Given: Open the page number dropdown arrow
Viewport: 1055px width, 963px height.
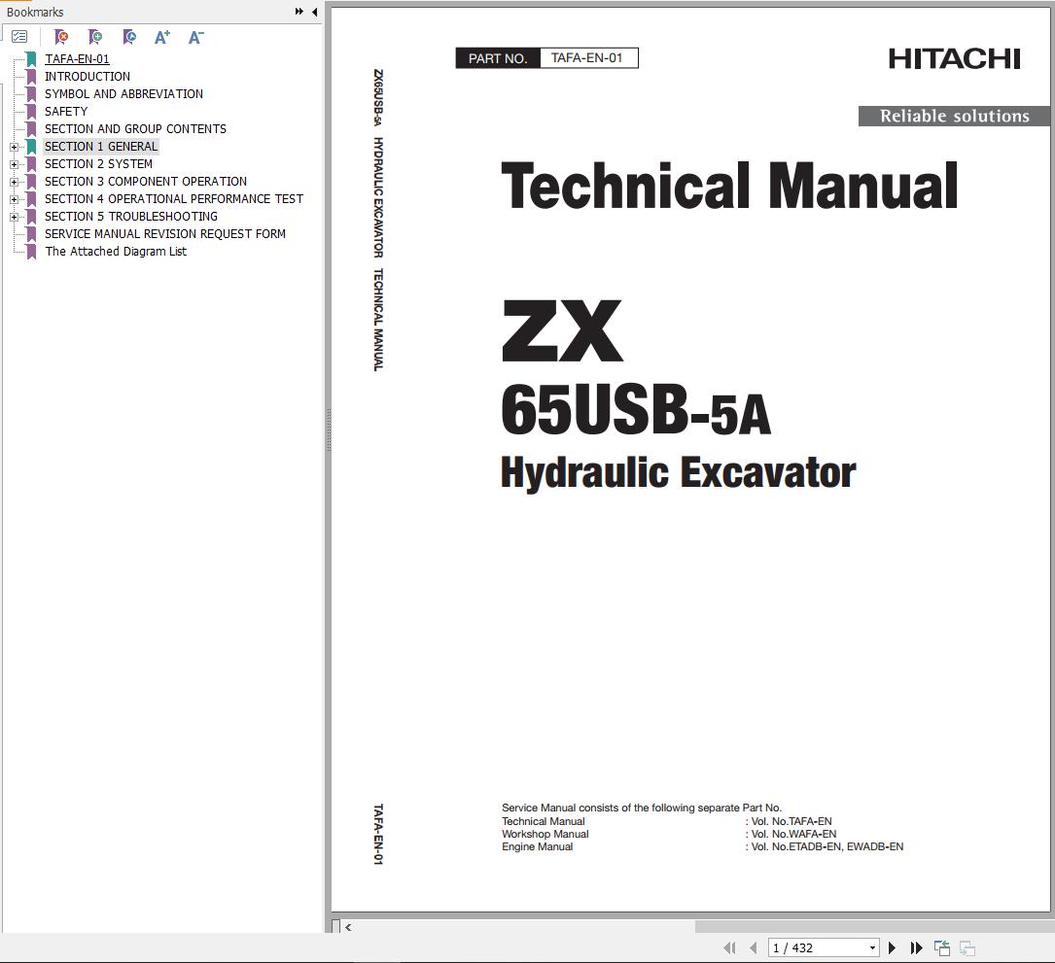Looking at the screenshot, I should click(872, 947).
